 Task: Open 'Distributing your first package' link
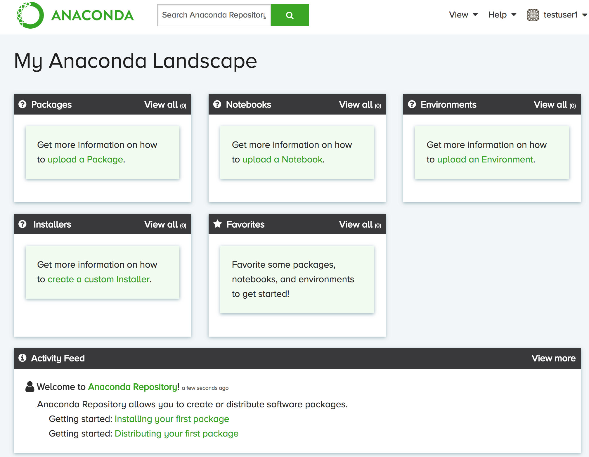tap(176, 434)
